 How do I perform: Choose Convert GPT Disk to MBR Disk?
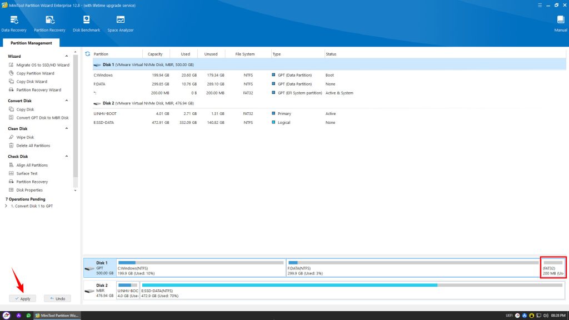click(x=38, y=118)
